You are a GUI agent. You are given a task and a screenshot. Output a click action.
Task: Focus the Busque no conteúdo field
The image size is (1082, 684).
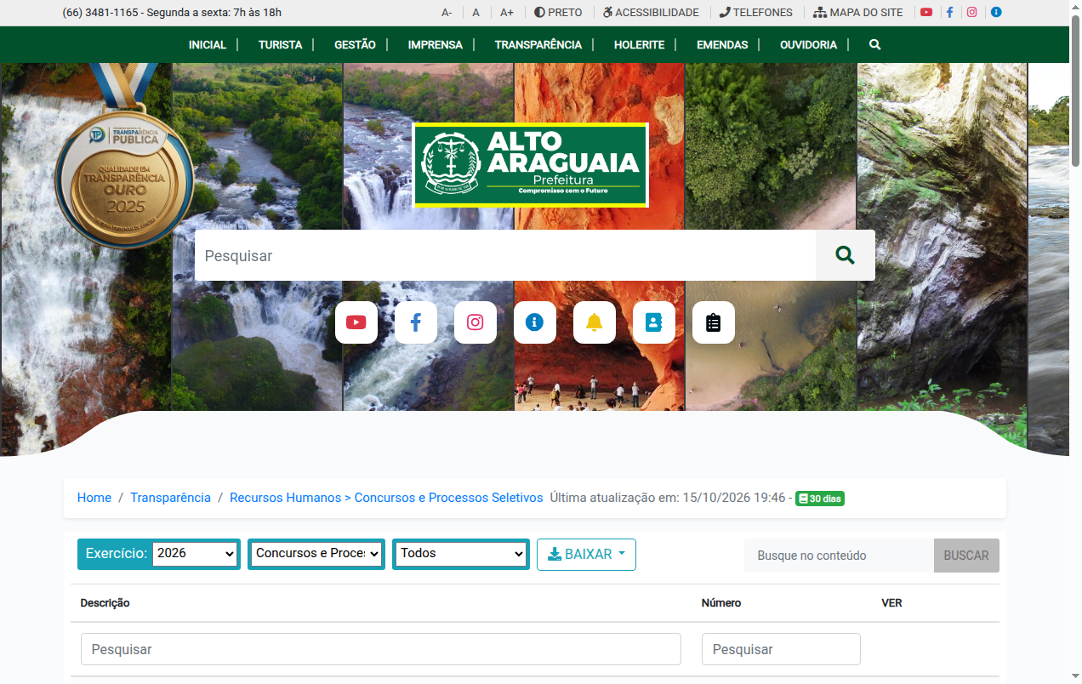click(x=839, y=556)
